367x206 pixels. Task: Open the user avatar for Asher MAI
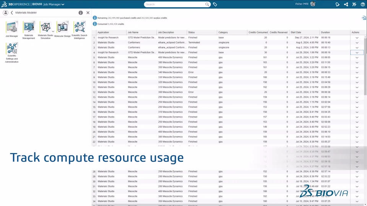click(313, 4)
